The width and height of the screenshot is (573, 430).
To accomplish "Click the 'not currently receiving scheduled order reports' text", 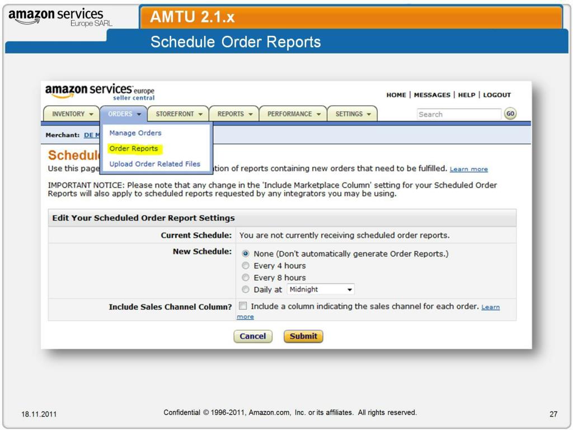I will pos(344,235).
